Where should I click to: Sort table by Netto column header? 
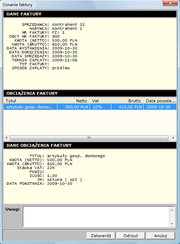tap(73, 101)
